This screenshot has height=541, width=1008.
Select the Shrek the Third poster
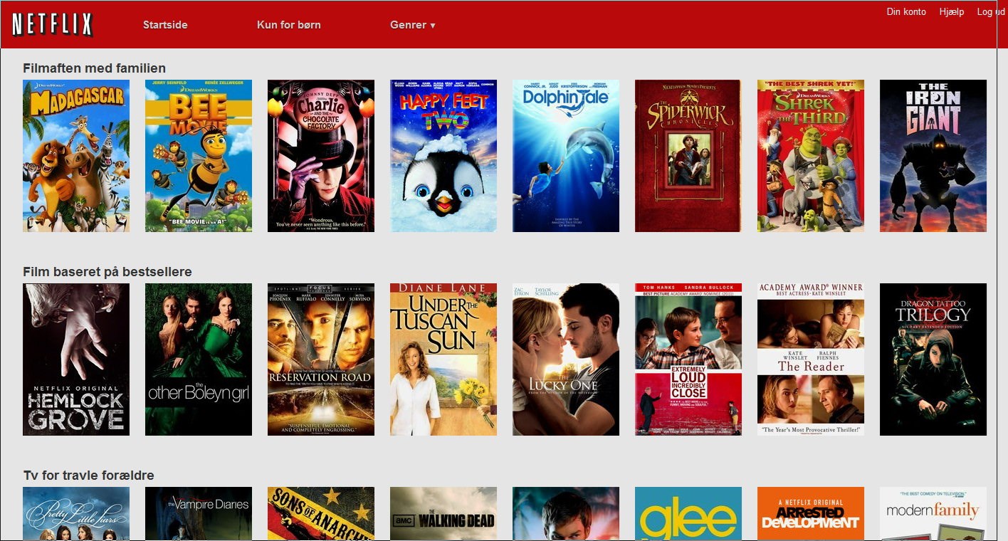[x=811, y=156]
